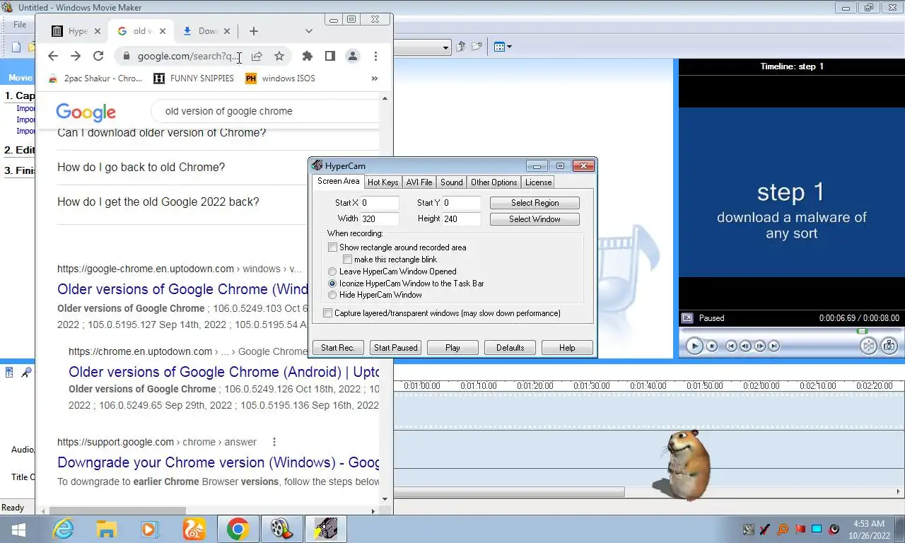
Task: Open Movie Maker collections combo box arrow
Action: tap(445, 48)
